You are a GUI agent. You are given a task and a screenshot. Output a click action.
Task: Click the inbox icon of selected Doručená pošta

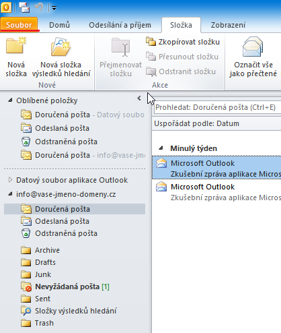point(26,209)
